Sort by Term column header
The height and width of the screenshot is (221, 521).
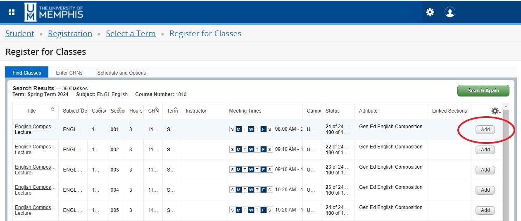point(172,110)
